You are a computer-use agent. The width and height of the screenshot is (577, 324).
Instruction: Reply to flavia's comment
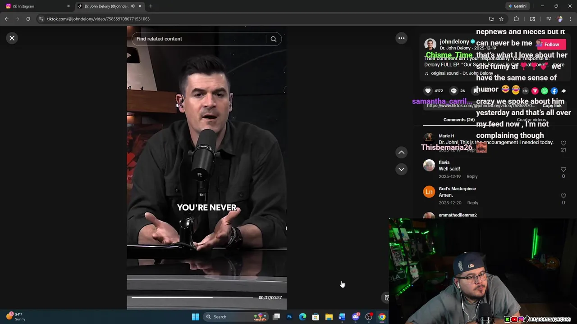point(472,176)
